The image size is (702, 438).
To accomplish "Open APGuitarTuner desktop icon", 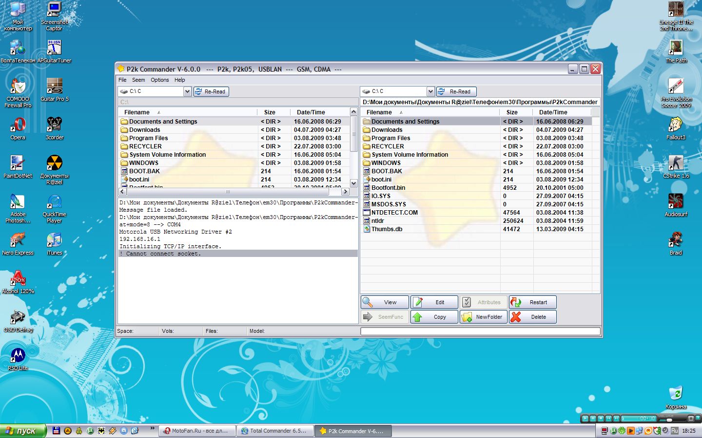I will [54, 52].
